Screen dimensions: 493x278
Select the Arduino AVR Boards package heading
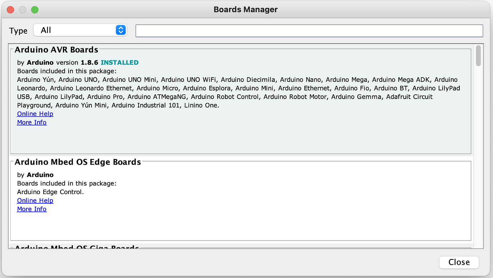tap(56, 50)
